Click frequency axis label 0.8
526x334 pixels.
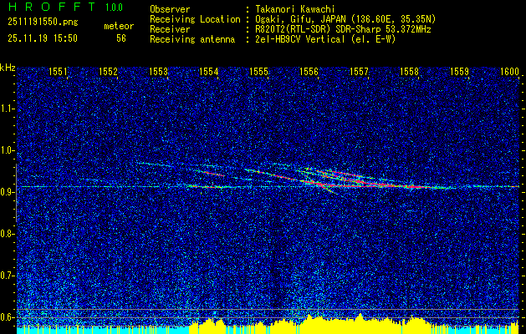7,234
